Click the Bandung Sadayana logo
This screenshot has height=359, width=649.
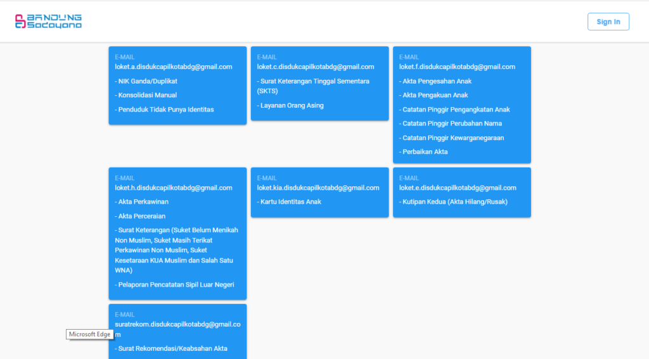[48, 21]
